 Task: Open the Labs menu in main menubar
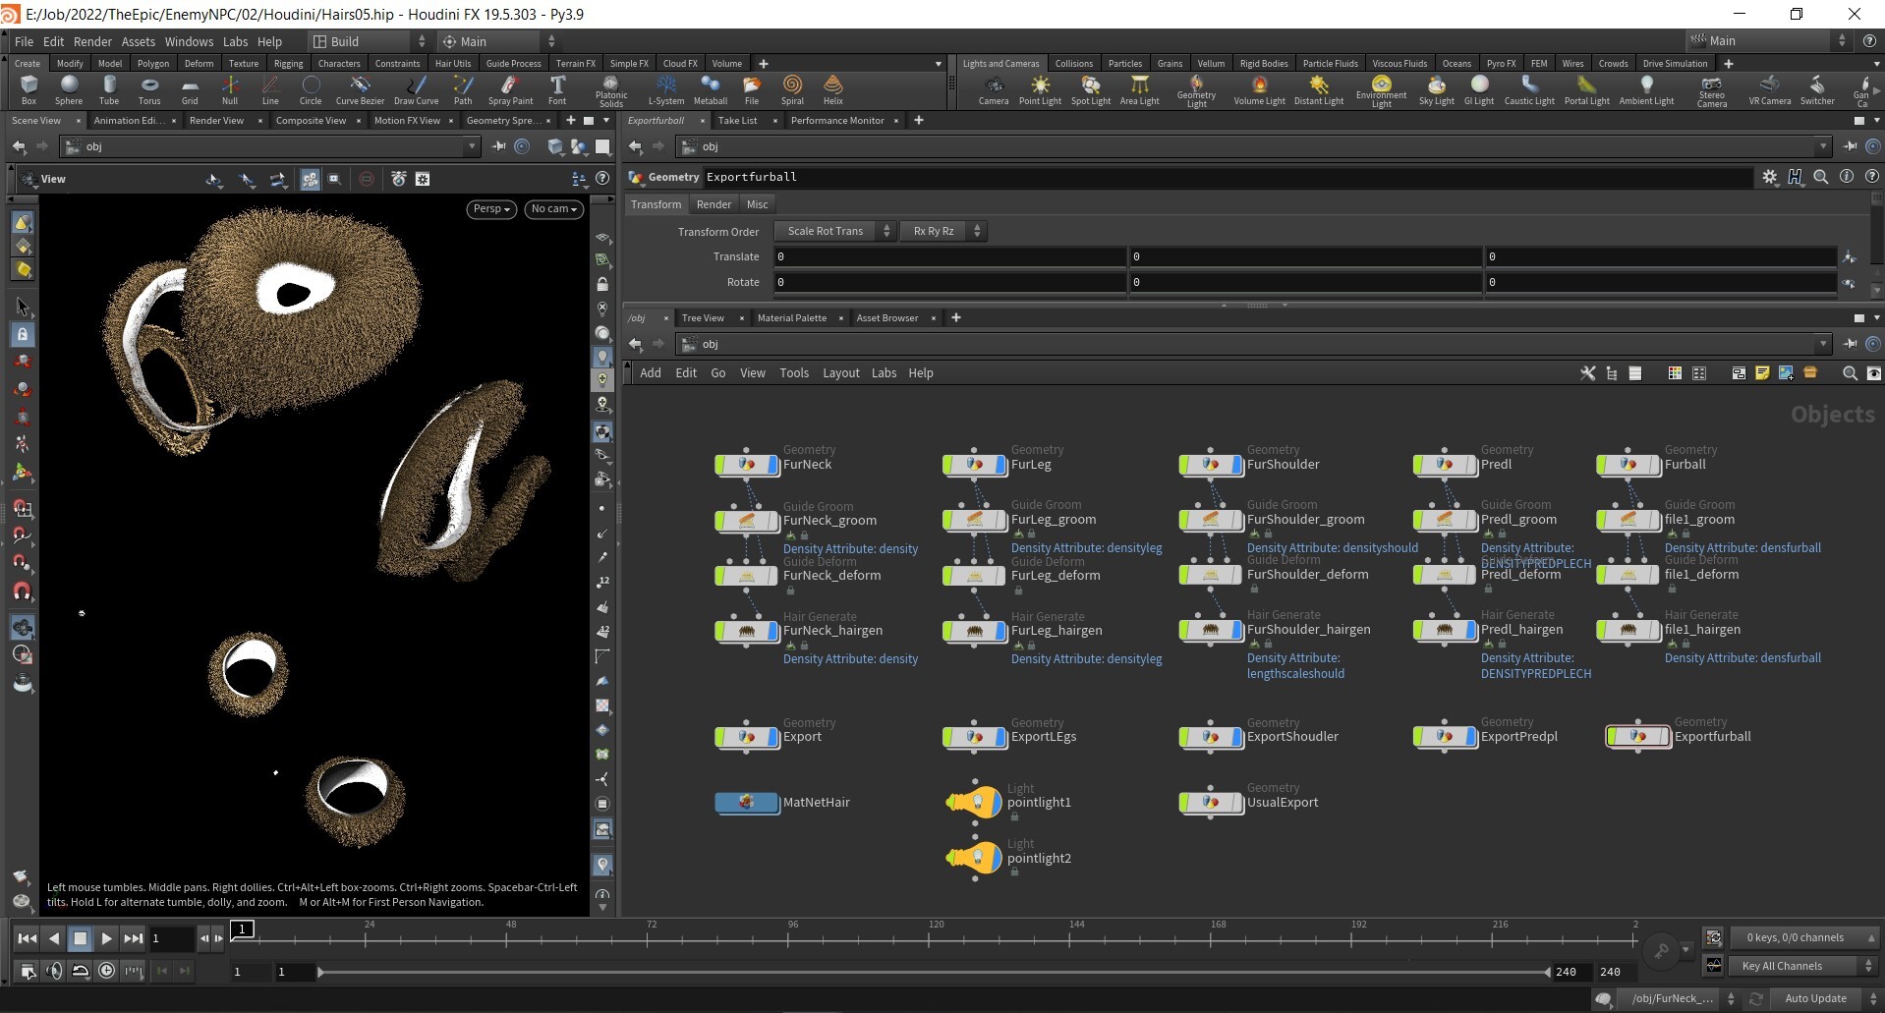click(235, 41)
